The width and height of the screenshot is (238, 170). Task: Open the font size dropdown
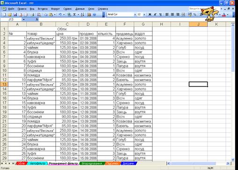coord(144,15)
